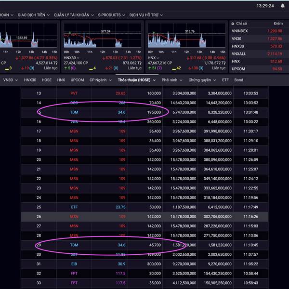Click the value 6,747,000,000 in TDM row

[x=184, y=112]
